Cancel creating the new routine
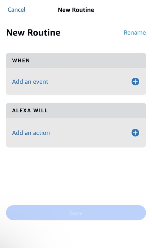 click(x=16, y=10)
